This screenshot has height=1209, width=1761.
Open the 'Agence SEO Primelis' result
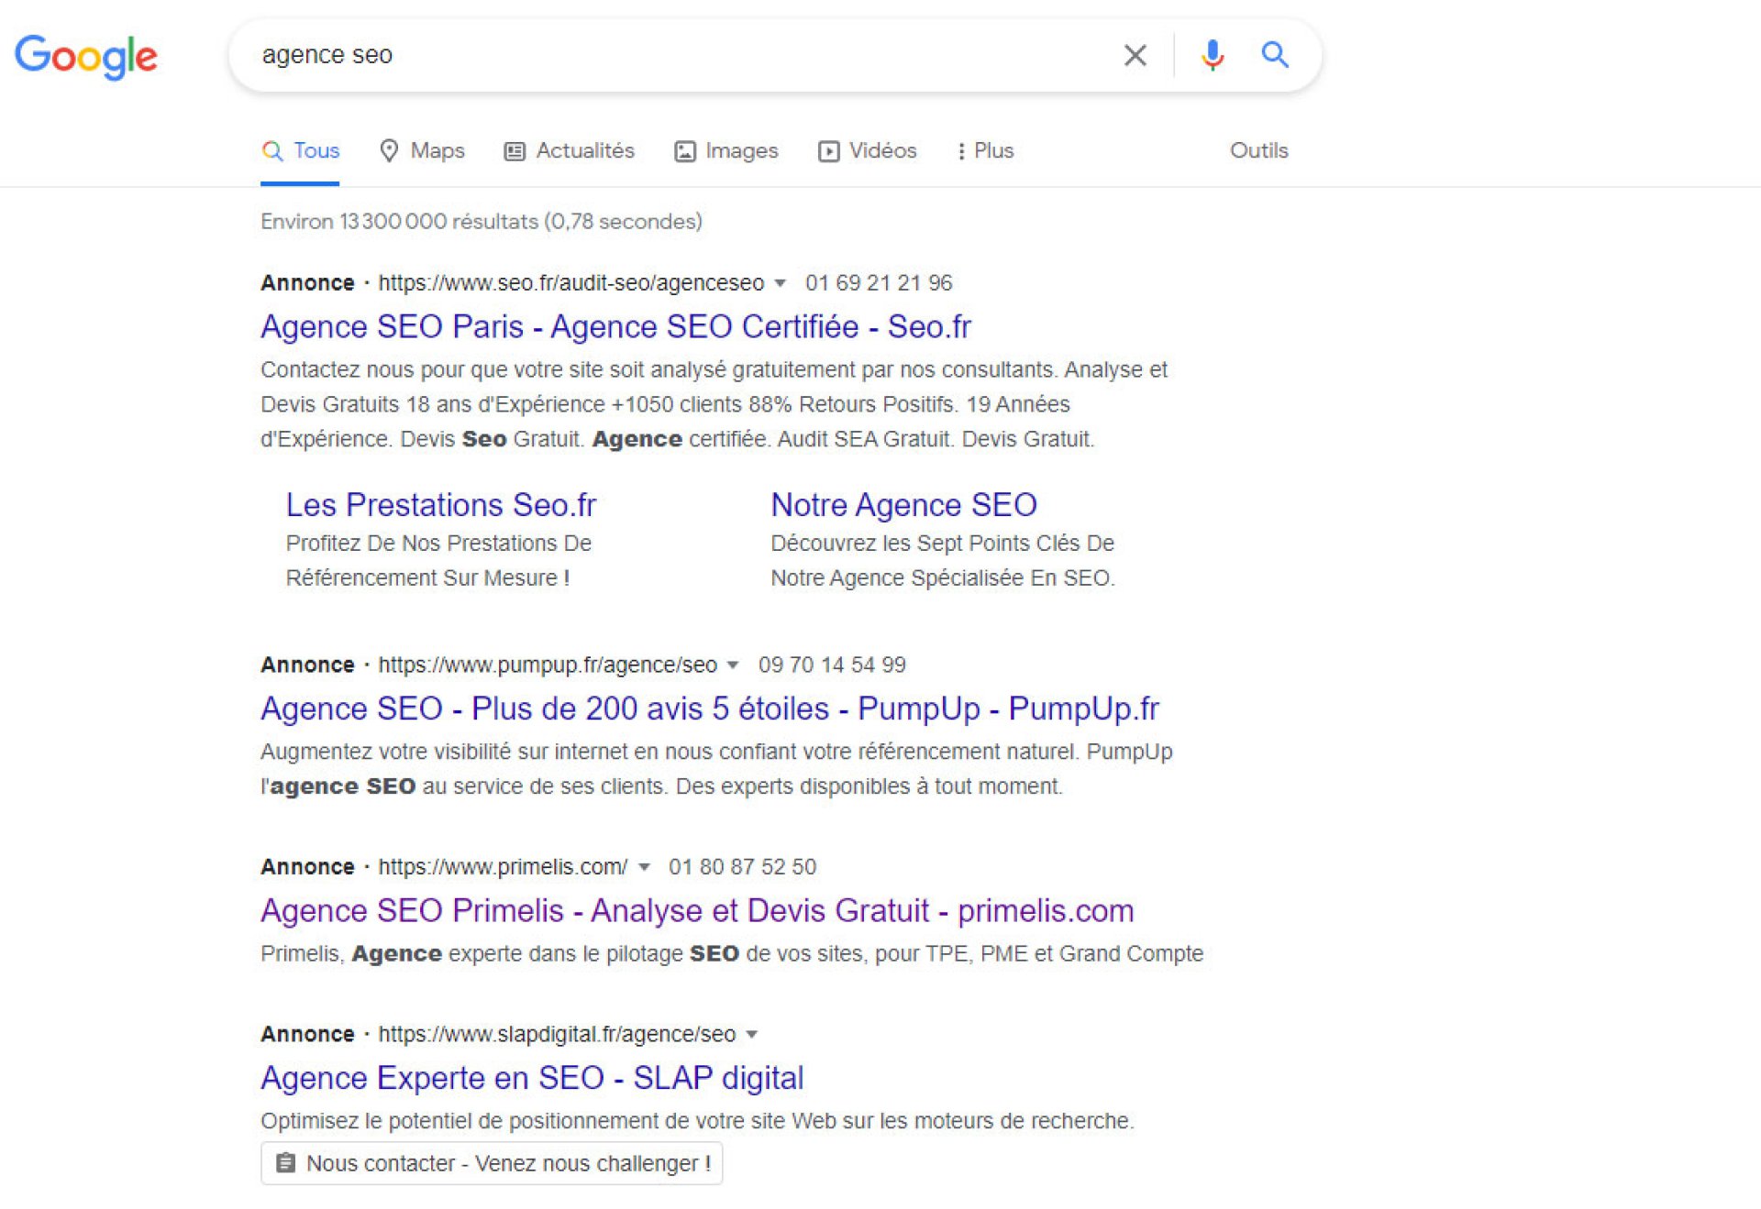point(697,910)
